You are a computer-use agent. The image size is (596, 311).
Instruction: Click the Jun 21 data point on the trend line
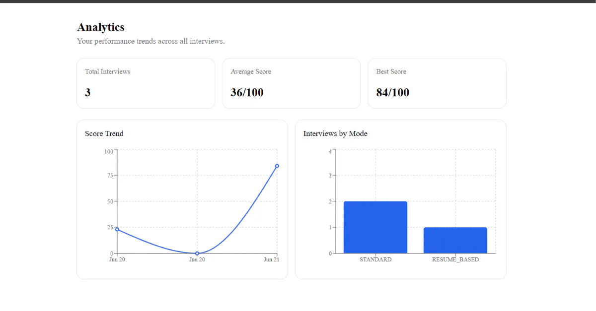[x=277, y=166]
